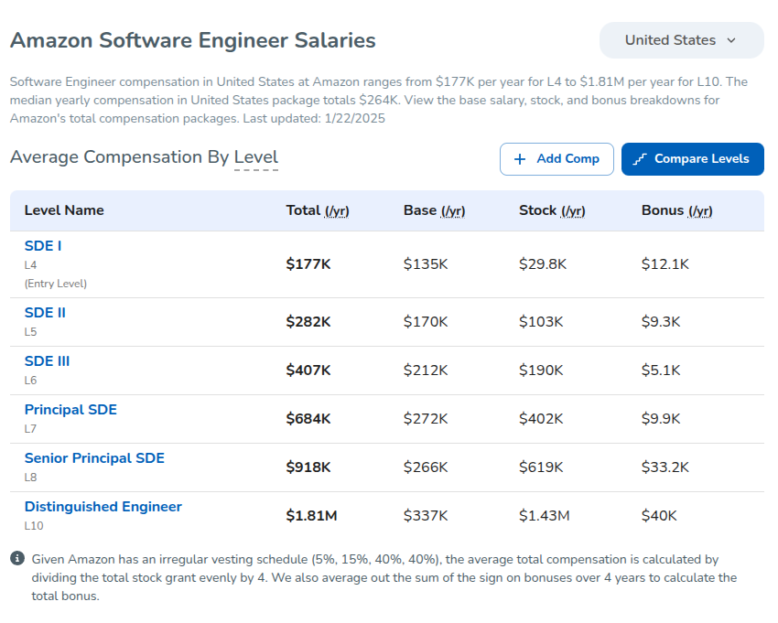Open Compare Levels

(x=693, y=159)
